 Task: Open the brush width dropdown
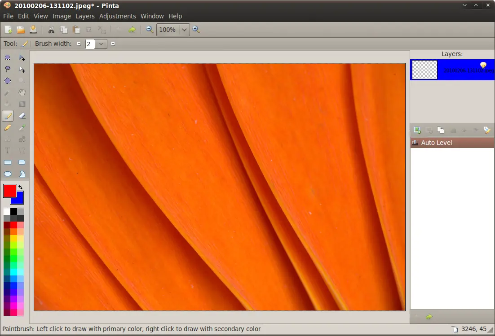tap(101, 44)
